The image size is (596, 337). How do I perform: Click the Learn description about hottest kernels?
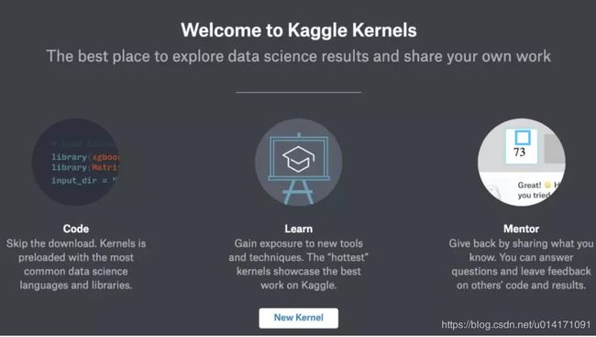coord(298,264)
